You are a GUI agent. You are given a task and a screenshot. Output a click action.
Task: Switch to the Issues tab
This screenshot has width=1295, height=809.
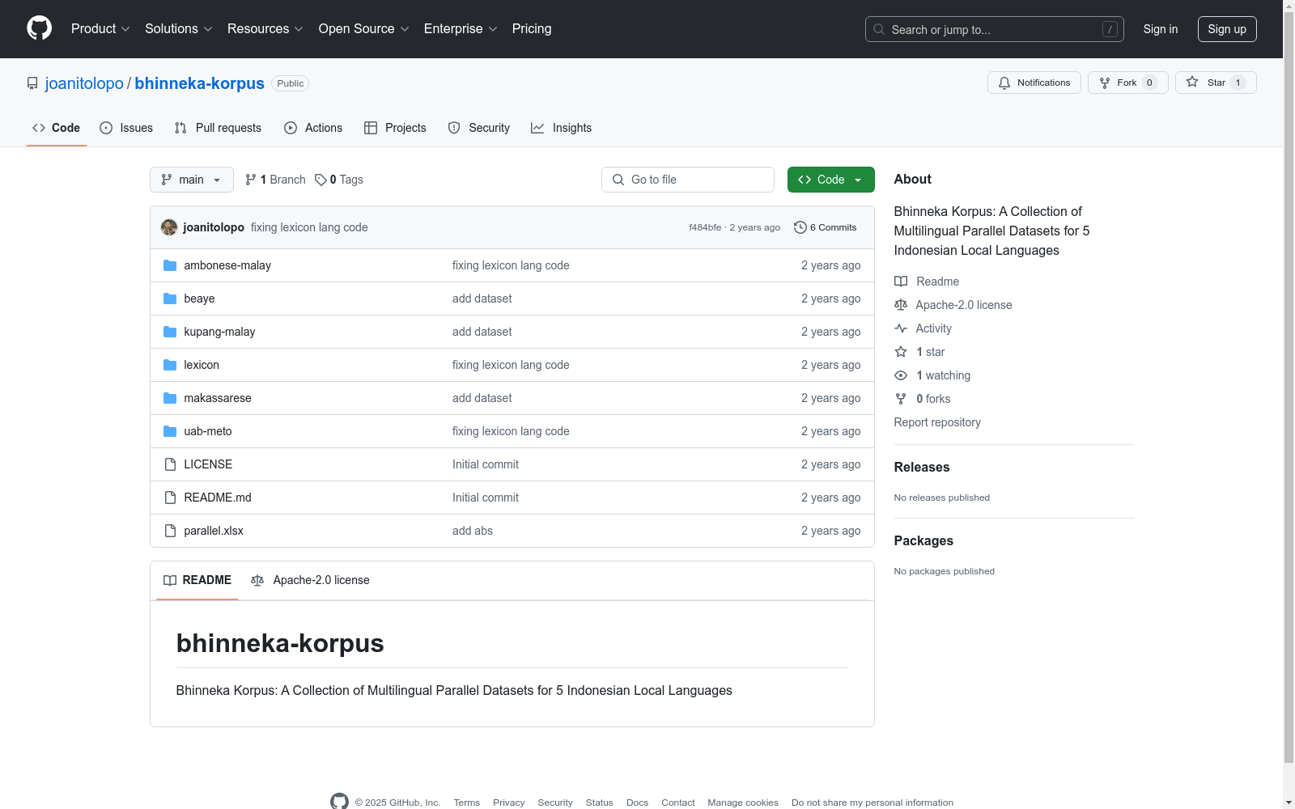126,128
